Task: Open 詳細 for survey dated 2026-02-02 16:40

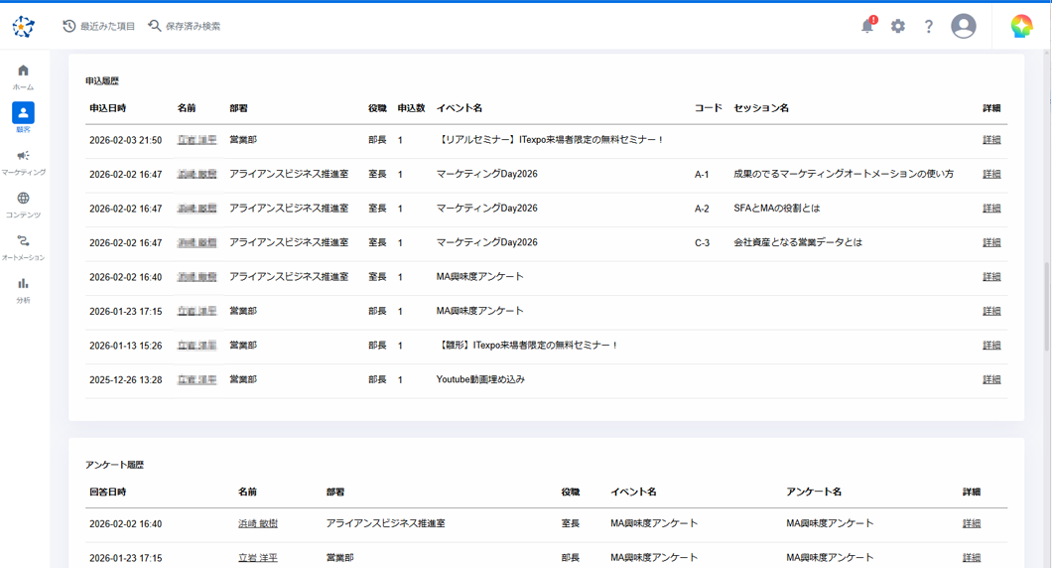Action: click(x=972, y=523)
